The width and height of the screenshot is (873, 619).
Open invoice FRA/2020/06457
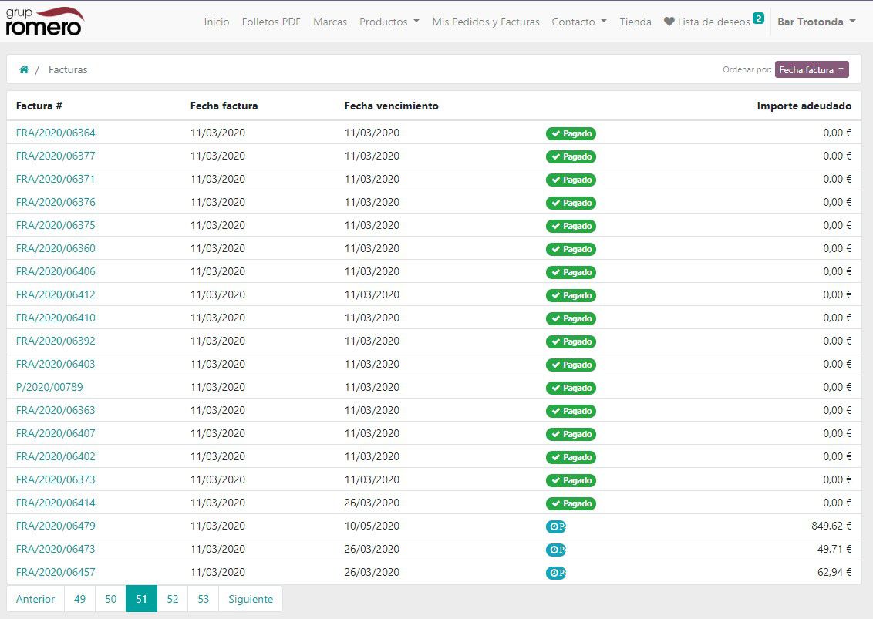pyautogui.click(x=56, y=572)
